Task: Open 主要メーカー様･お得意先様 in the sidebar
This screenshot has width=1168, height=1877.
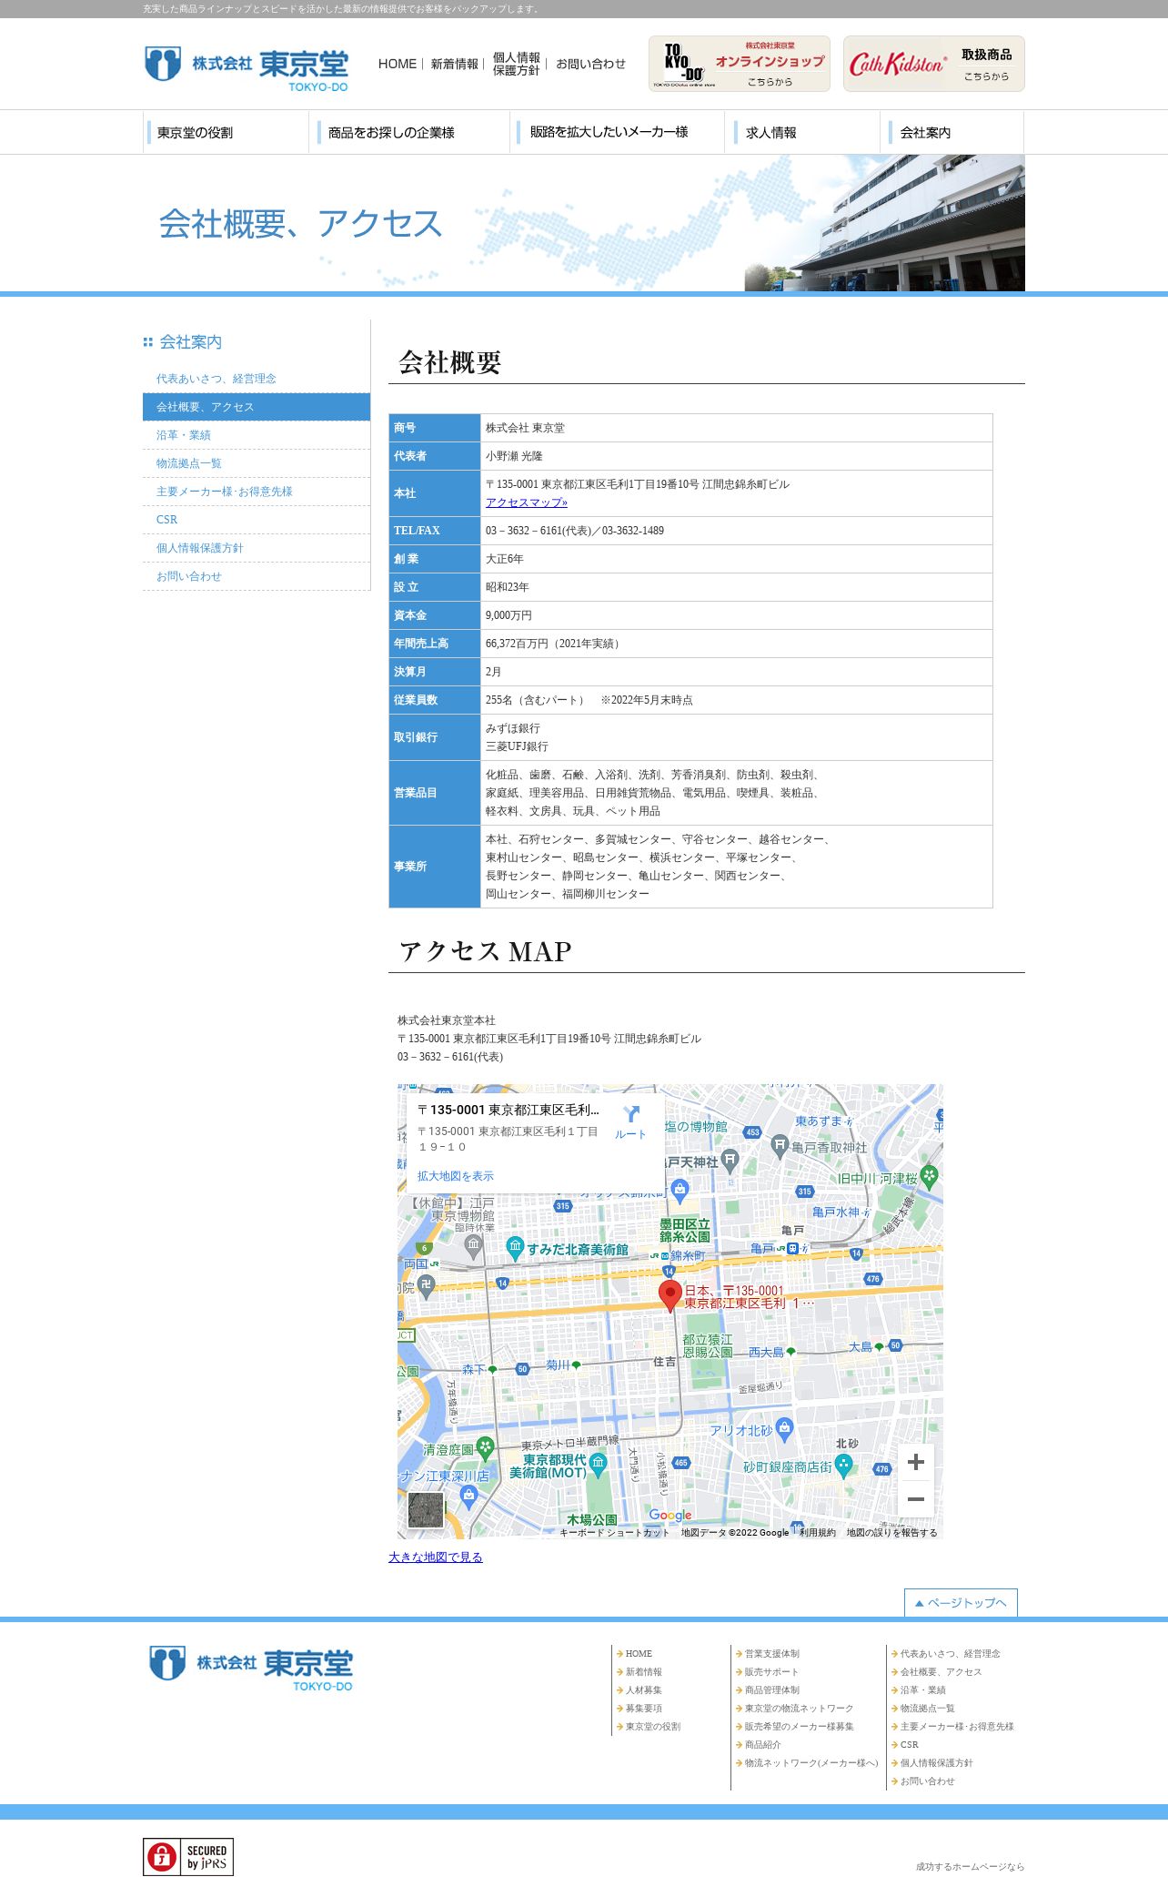Action: tap(257, 492)
